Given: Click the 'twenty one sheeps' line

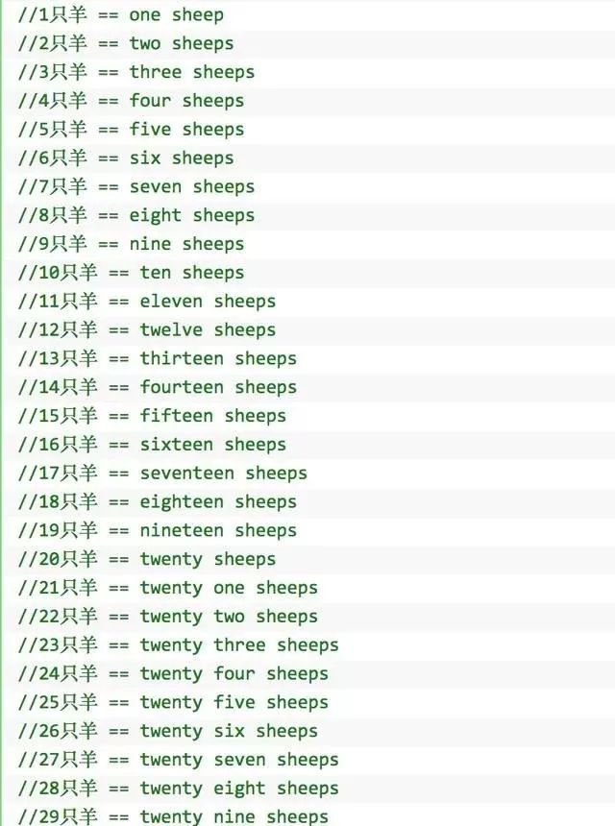Looking at the screenshot, I should click(x=229, y=588).
